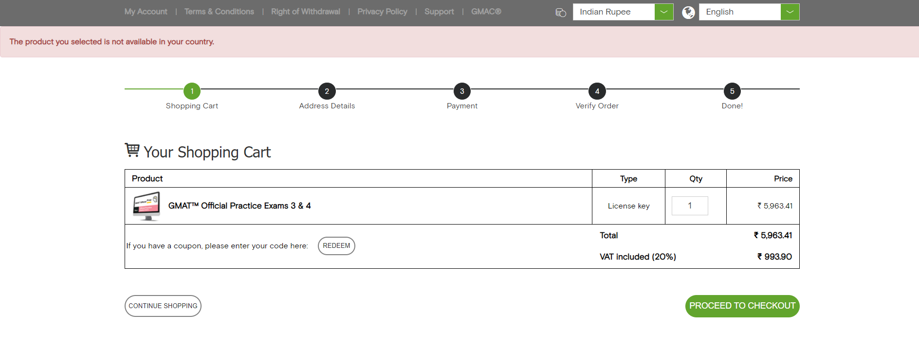The width and height of the screenshot is (919, 348).
Task: Click the shopping cart icon
Action: click(132, 150)
